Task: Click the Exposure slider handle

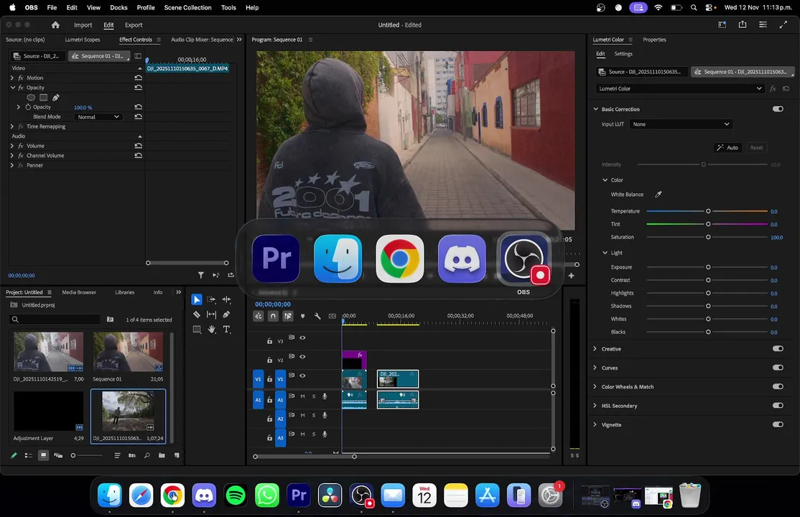Action: 708,267
